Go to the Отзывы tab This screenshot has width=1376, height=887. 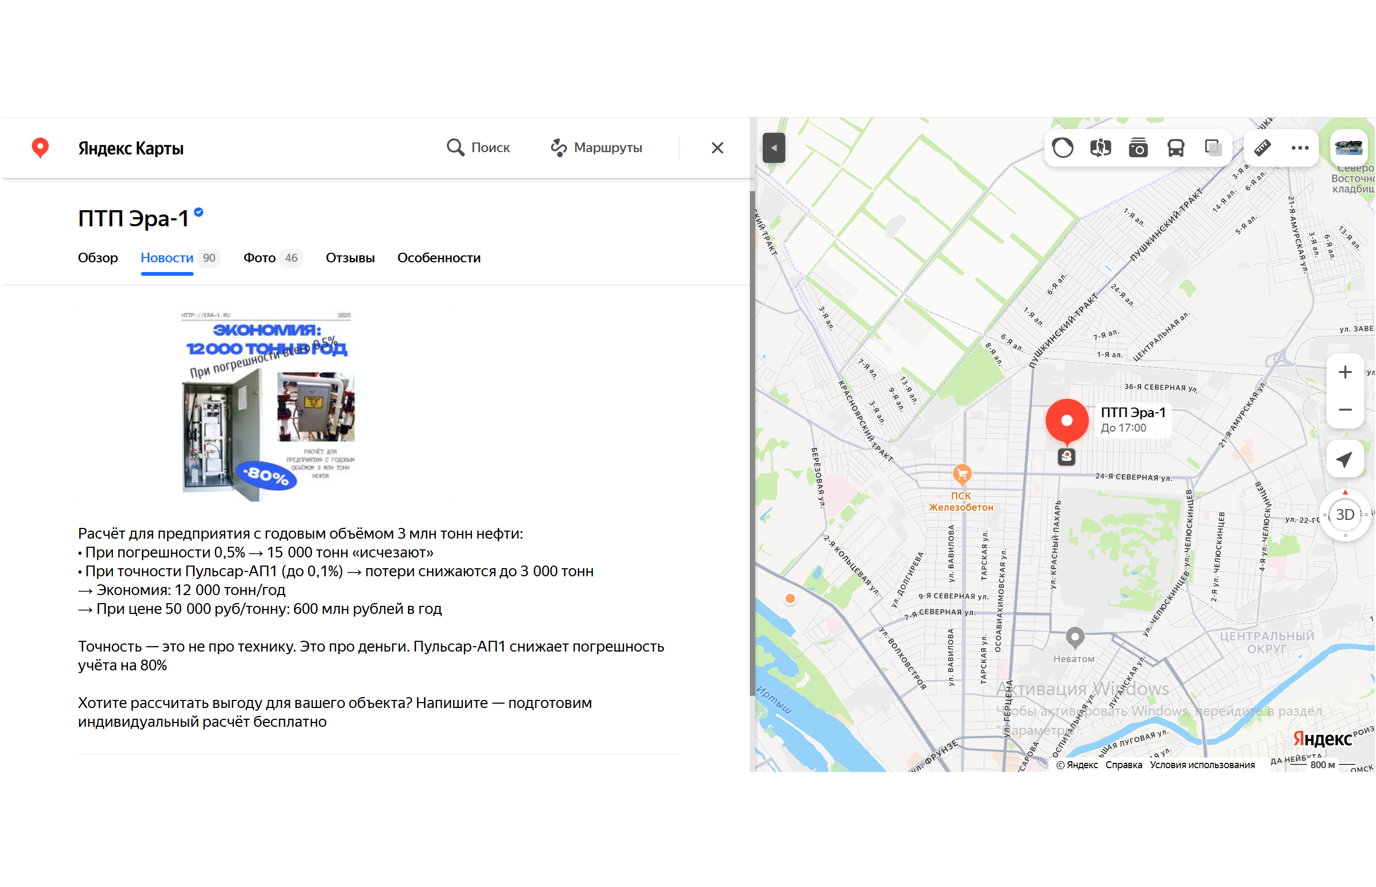coord(350,257)
